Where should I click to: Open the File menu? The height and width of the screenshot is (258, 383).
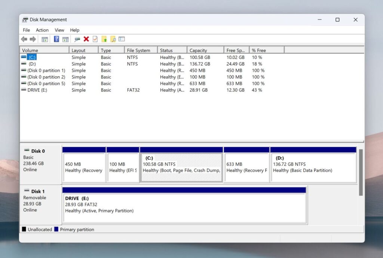[x=26, y=30]
